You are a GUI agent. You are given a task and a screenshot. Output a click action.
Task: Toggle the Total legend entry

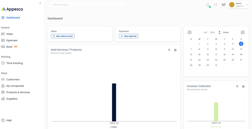[113, 127]
